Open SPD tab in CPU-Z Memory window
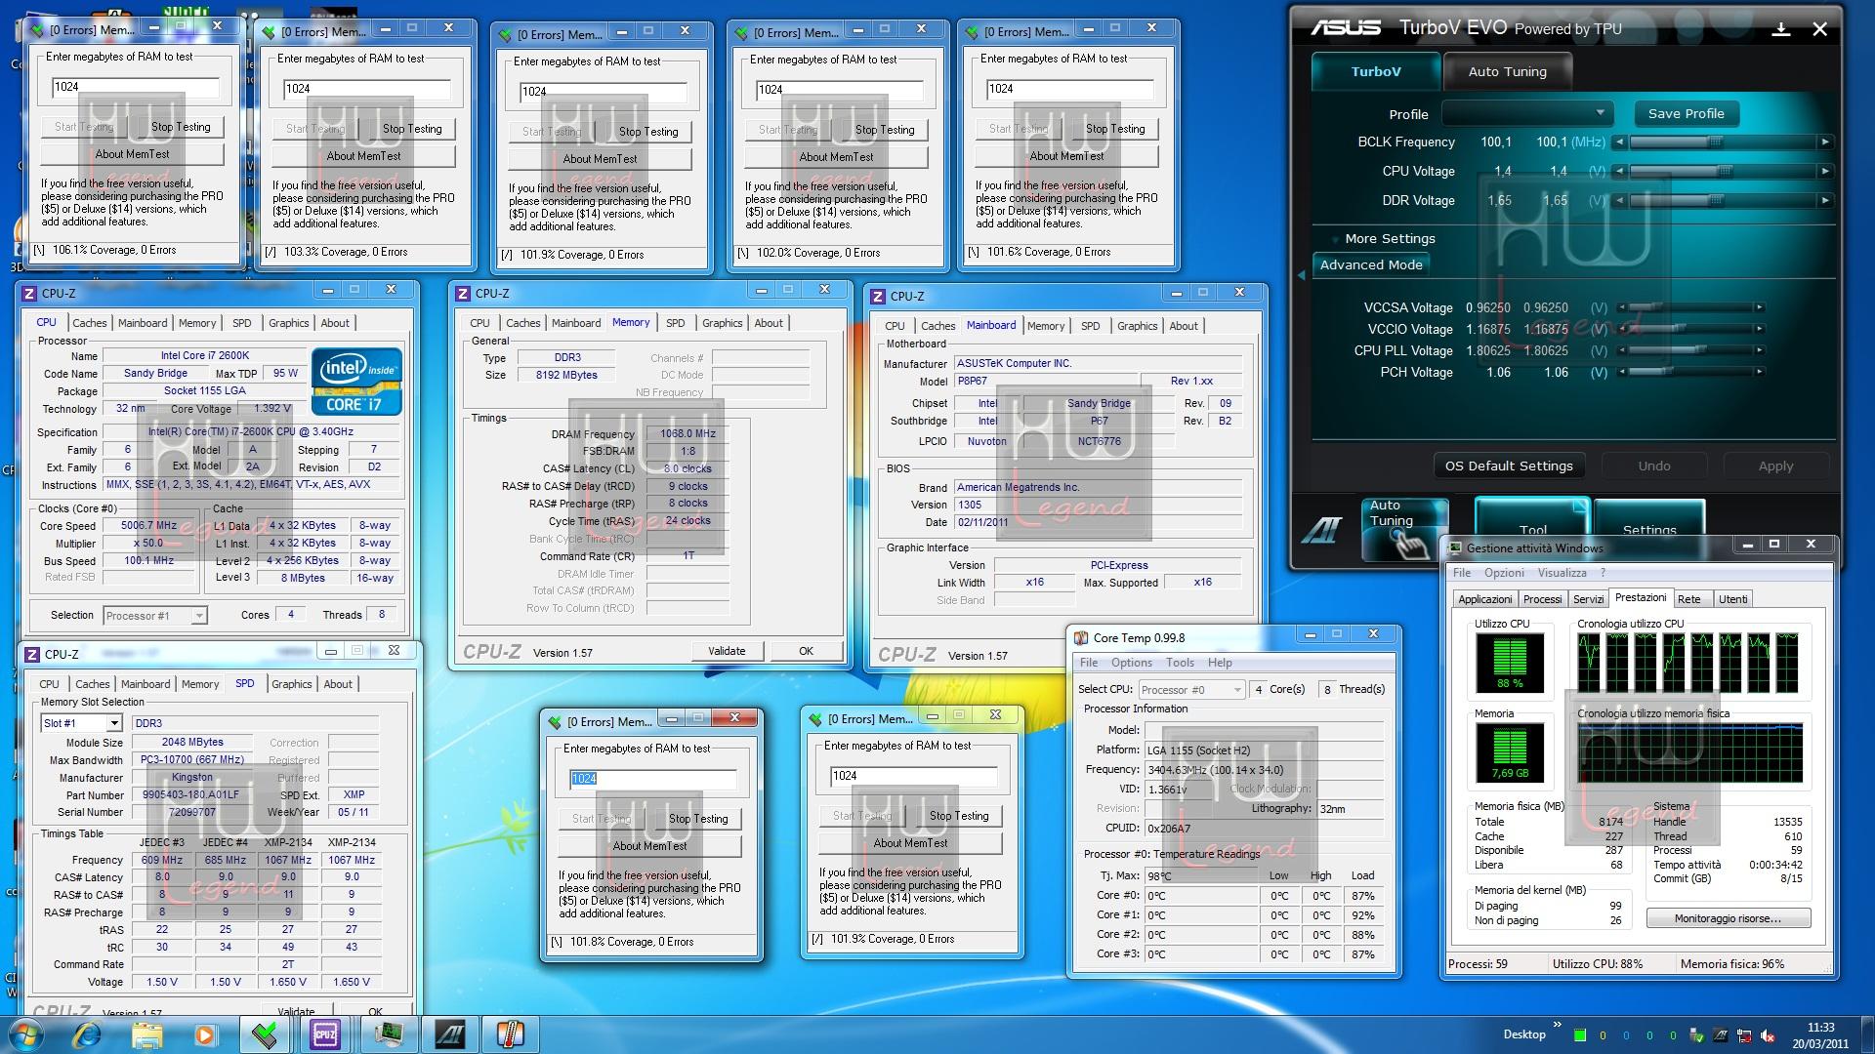The width and height of the screenshot is (1875, 1054). [675, 323]
